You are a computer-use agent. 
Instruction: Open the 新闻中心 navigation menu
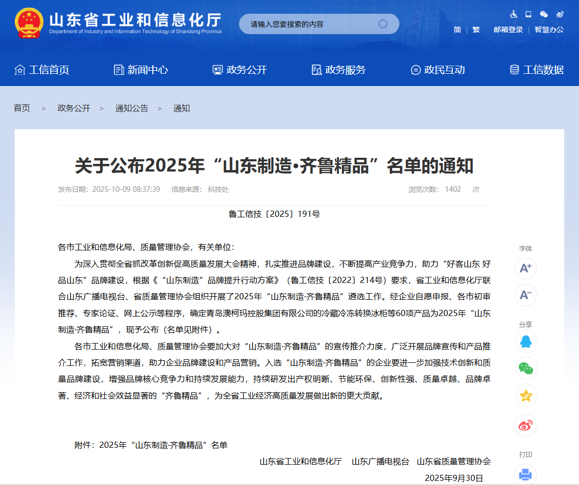click(141, 70)
